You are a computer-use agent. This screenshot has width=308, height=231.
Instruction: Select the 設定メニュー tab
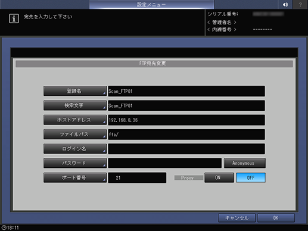pos(151,4)
